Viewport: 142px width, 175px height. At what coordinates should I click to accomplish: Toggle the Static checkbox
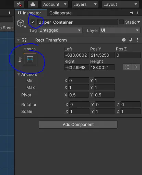click(x=121, y=22)
